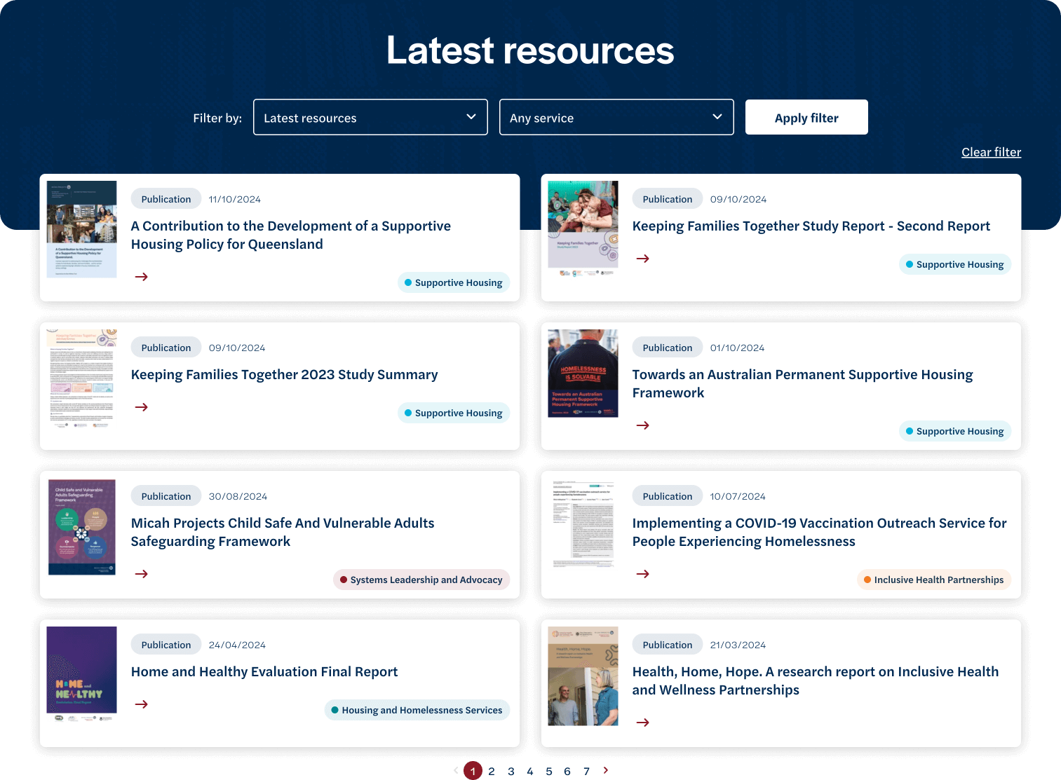Open Keeping Families Together Second Report via arrow icon
The width and height of the screenshot is (1061, 780).
(x=642, y=258)
